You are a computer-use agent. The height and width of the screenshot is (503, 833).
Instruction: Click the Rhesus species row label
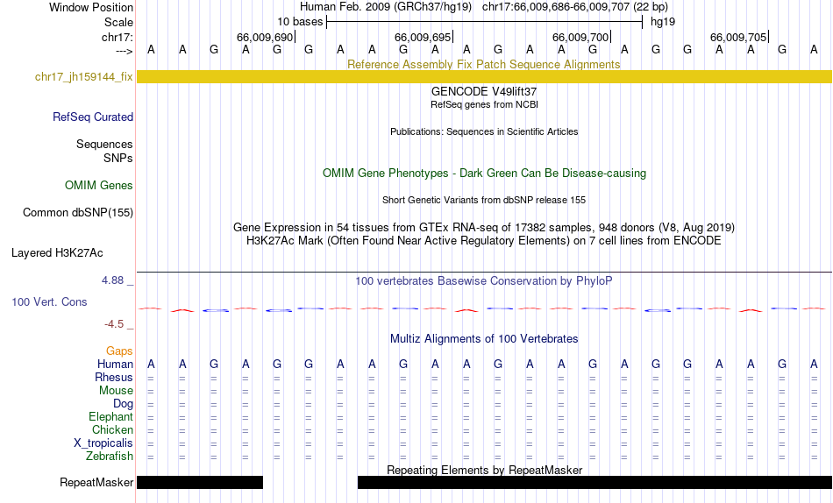coord(114,377)
